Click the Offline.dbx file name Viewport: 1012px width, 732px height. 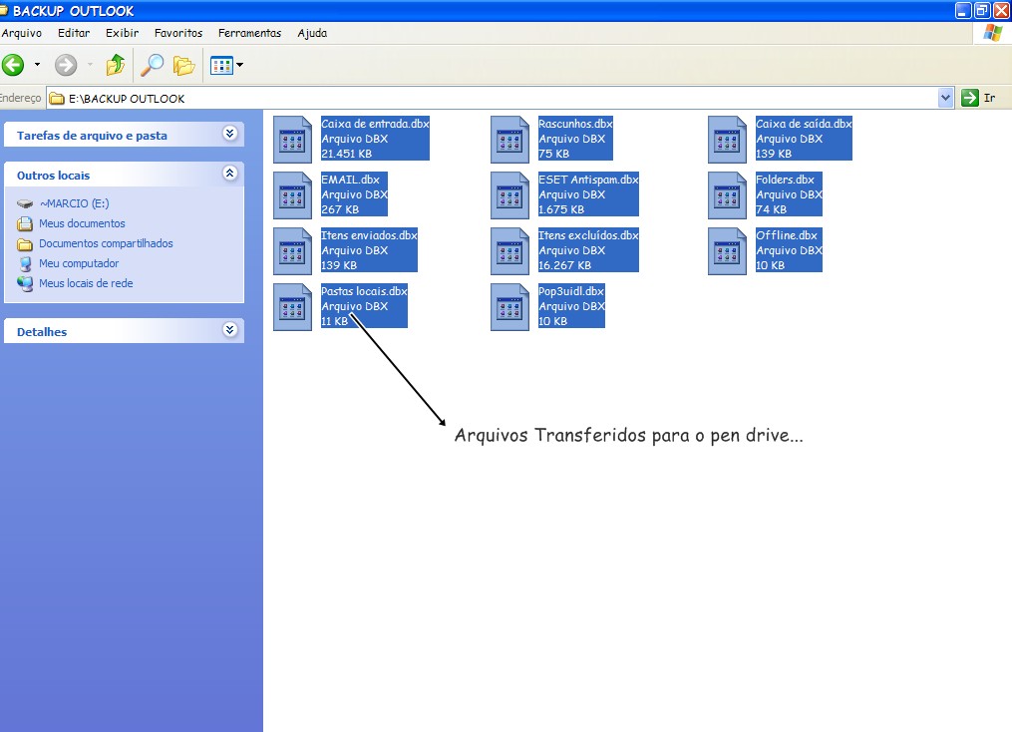787,235
